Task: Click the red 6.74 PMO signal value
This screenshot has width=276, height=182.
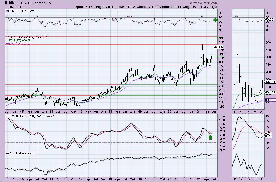Action: [x=51, y=116]
